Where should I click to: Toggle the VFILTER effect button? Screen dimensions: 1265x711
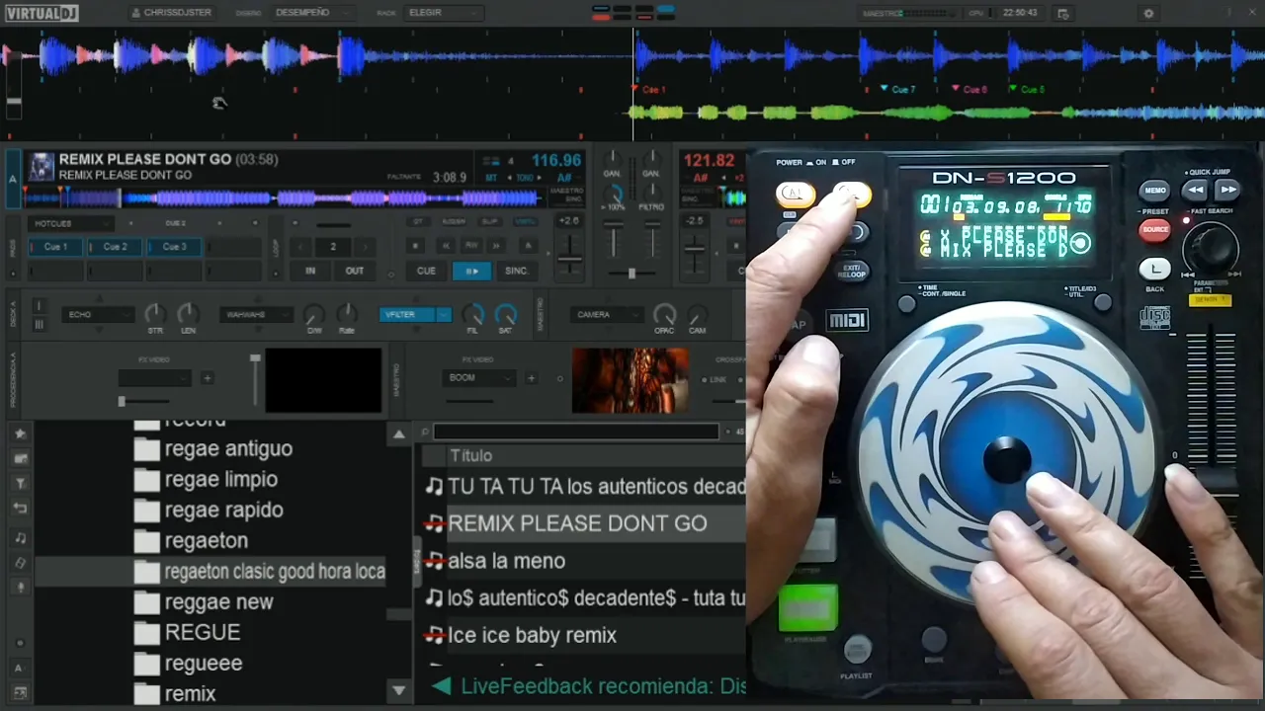[407, 315]
